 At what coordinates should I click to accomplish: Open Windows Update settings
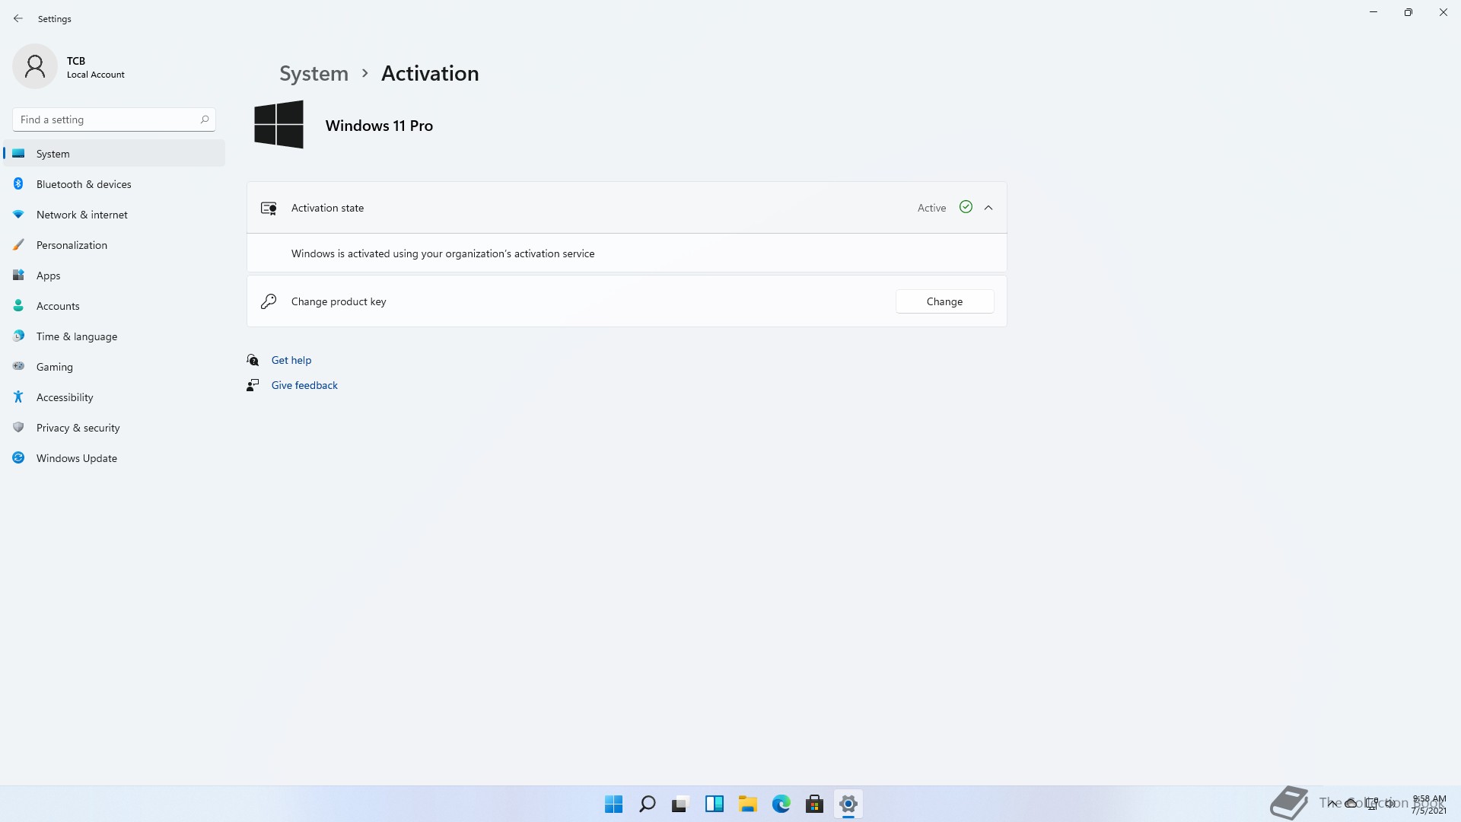click(x=114, y=458)
